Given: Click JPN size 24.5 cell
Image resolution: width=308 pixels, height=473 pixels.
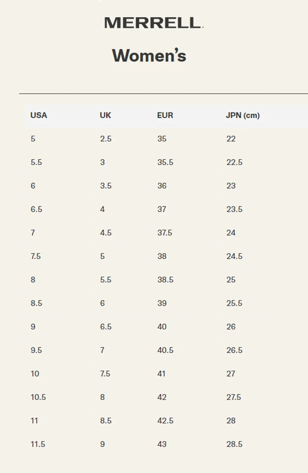Looking at the screenshot, I should 234,256.
